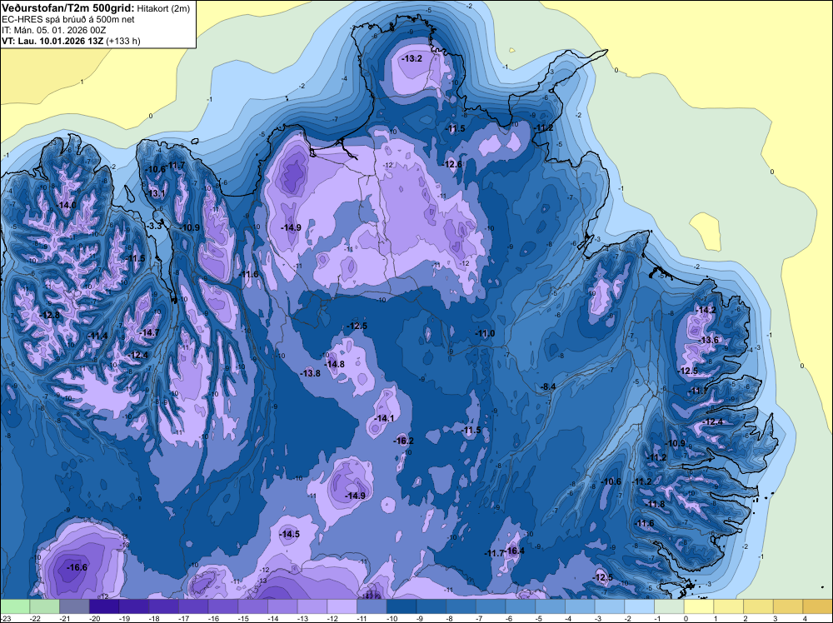Click the orange legend swatch labeled 4
This screenshot has height=623, width=833.
tap(818, 606)
